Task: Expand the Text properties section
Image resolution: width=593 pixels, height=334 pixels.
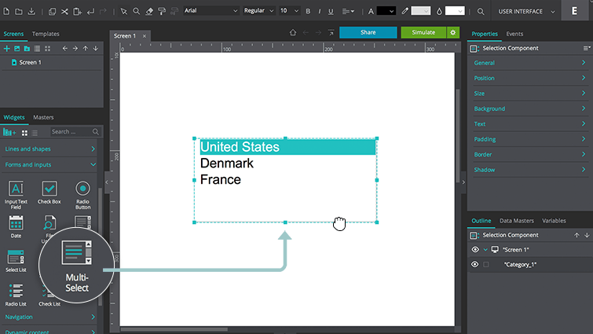Action: point(529,123)
